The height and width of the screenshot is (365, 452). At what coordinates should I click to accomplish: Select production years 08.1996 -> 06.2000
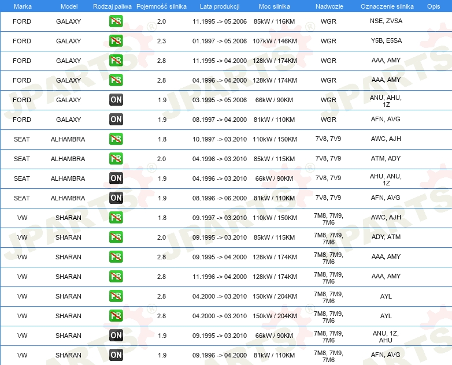pyautogui.click(x=220, y=198)
